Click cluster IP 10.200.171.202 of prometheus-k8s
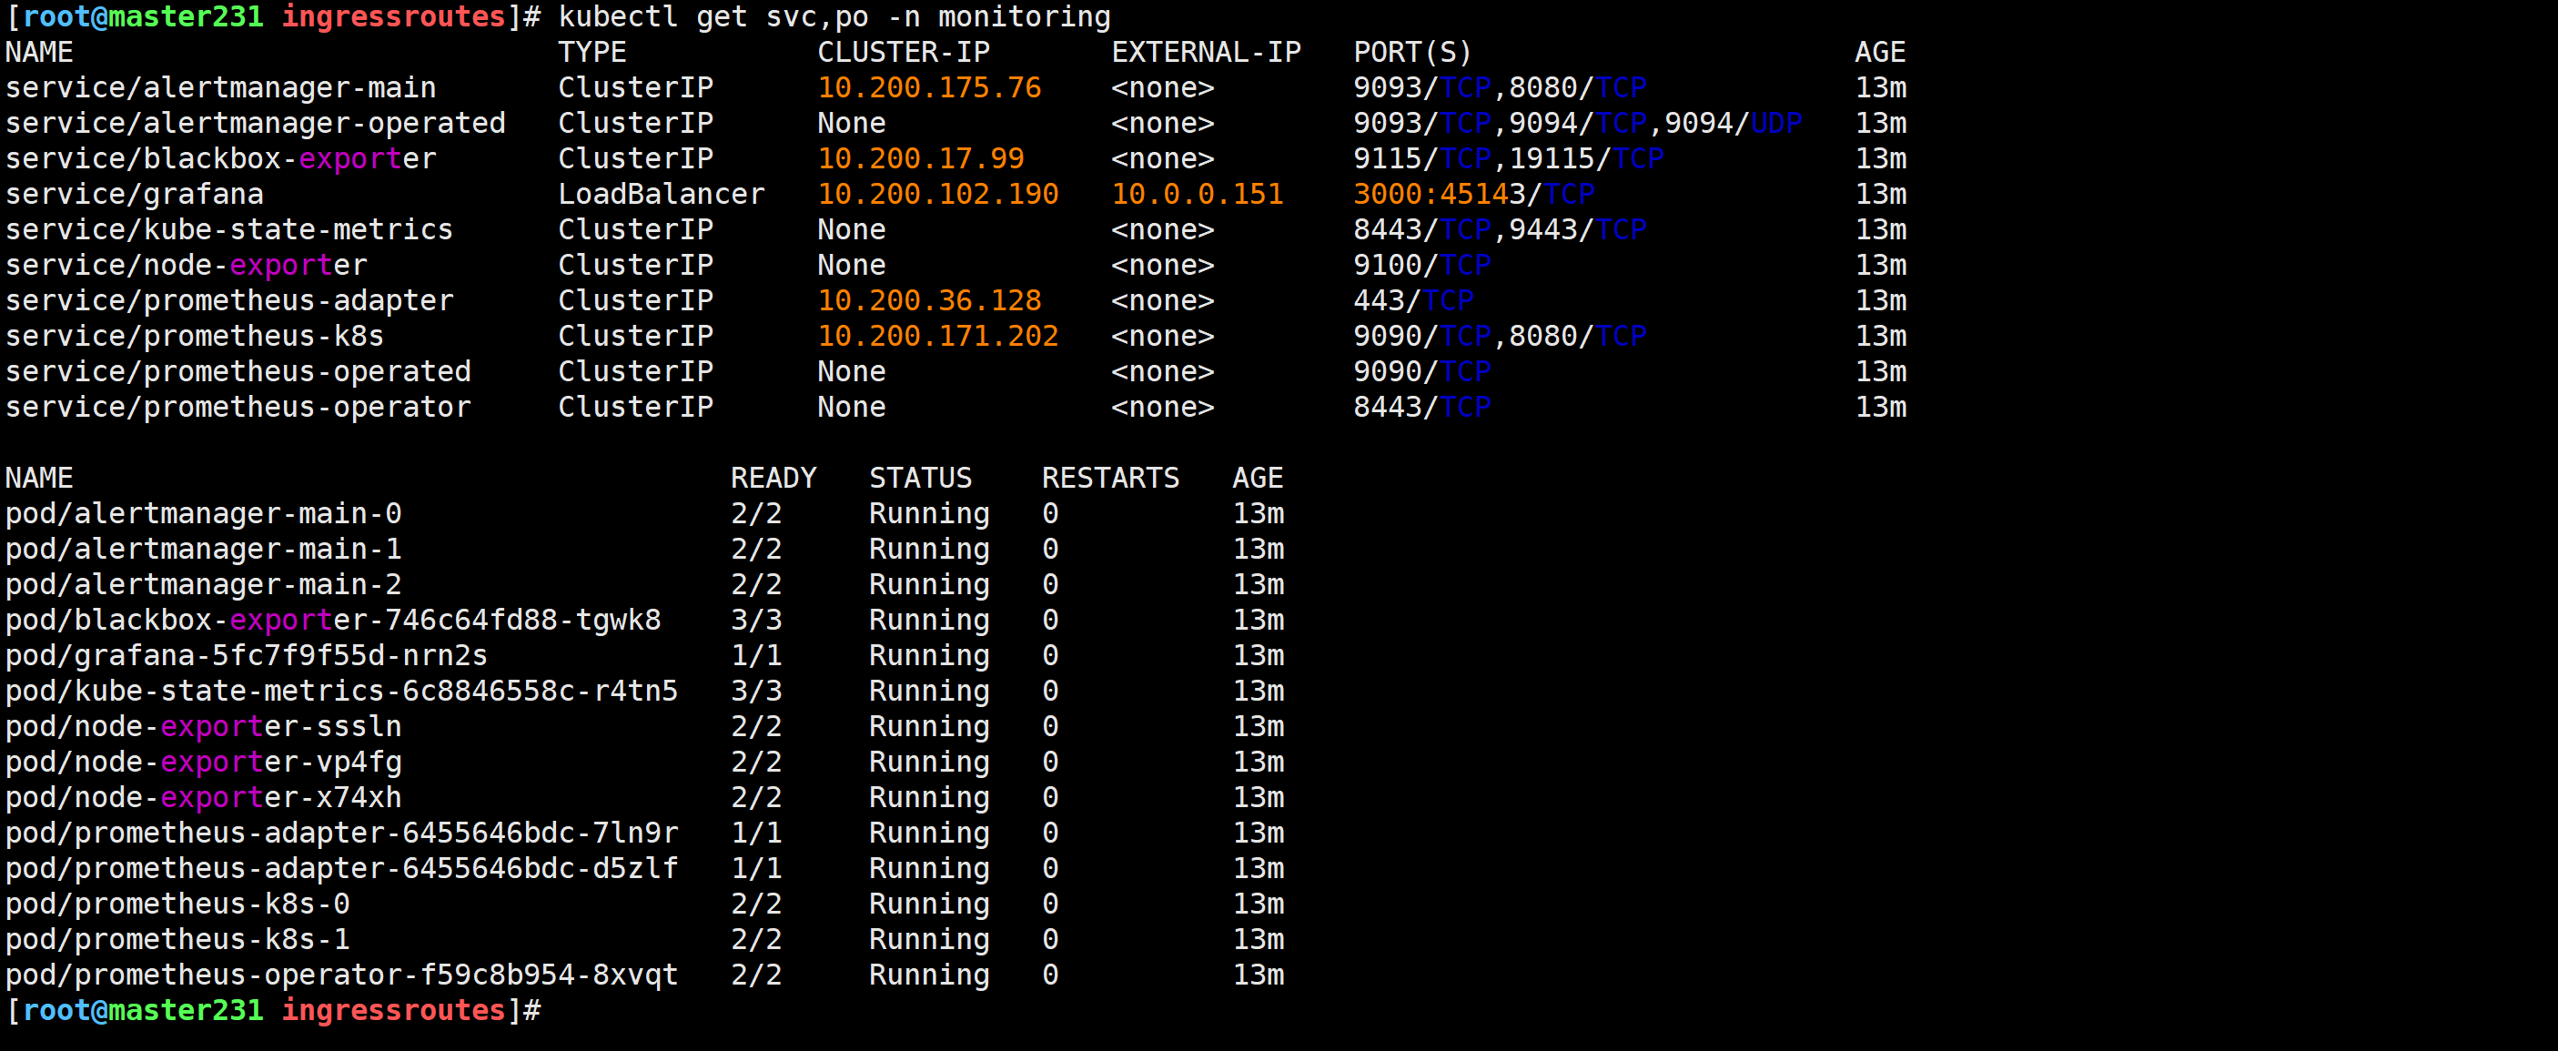 pos(937,336)
